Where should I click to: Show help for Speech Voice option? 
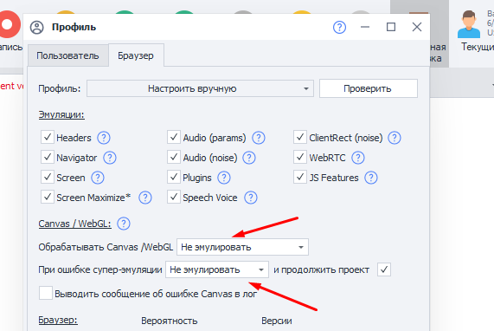coord(251,198)
